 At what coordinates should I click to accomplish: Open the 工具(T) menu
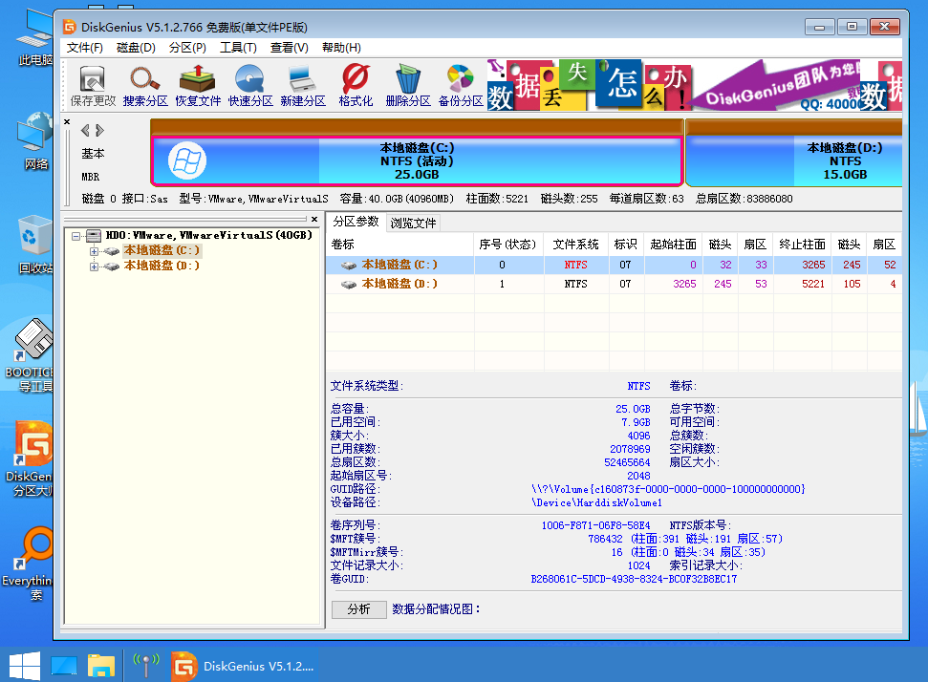click(238, 48)
